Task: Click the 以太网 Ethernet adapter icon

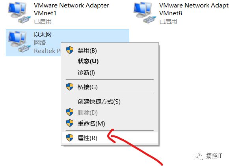Action: click(x=19, y=42)
